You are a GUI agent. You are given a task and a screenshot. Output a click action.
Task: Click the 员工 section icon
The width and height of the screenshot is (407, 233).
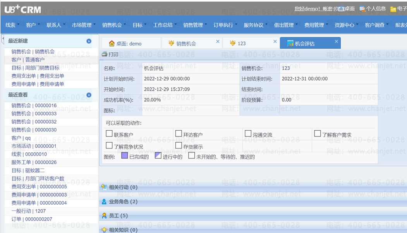[104, 215]
